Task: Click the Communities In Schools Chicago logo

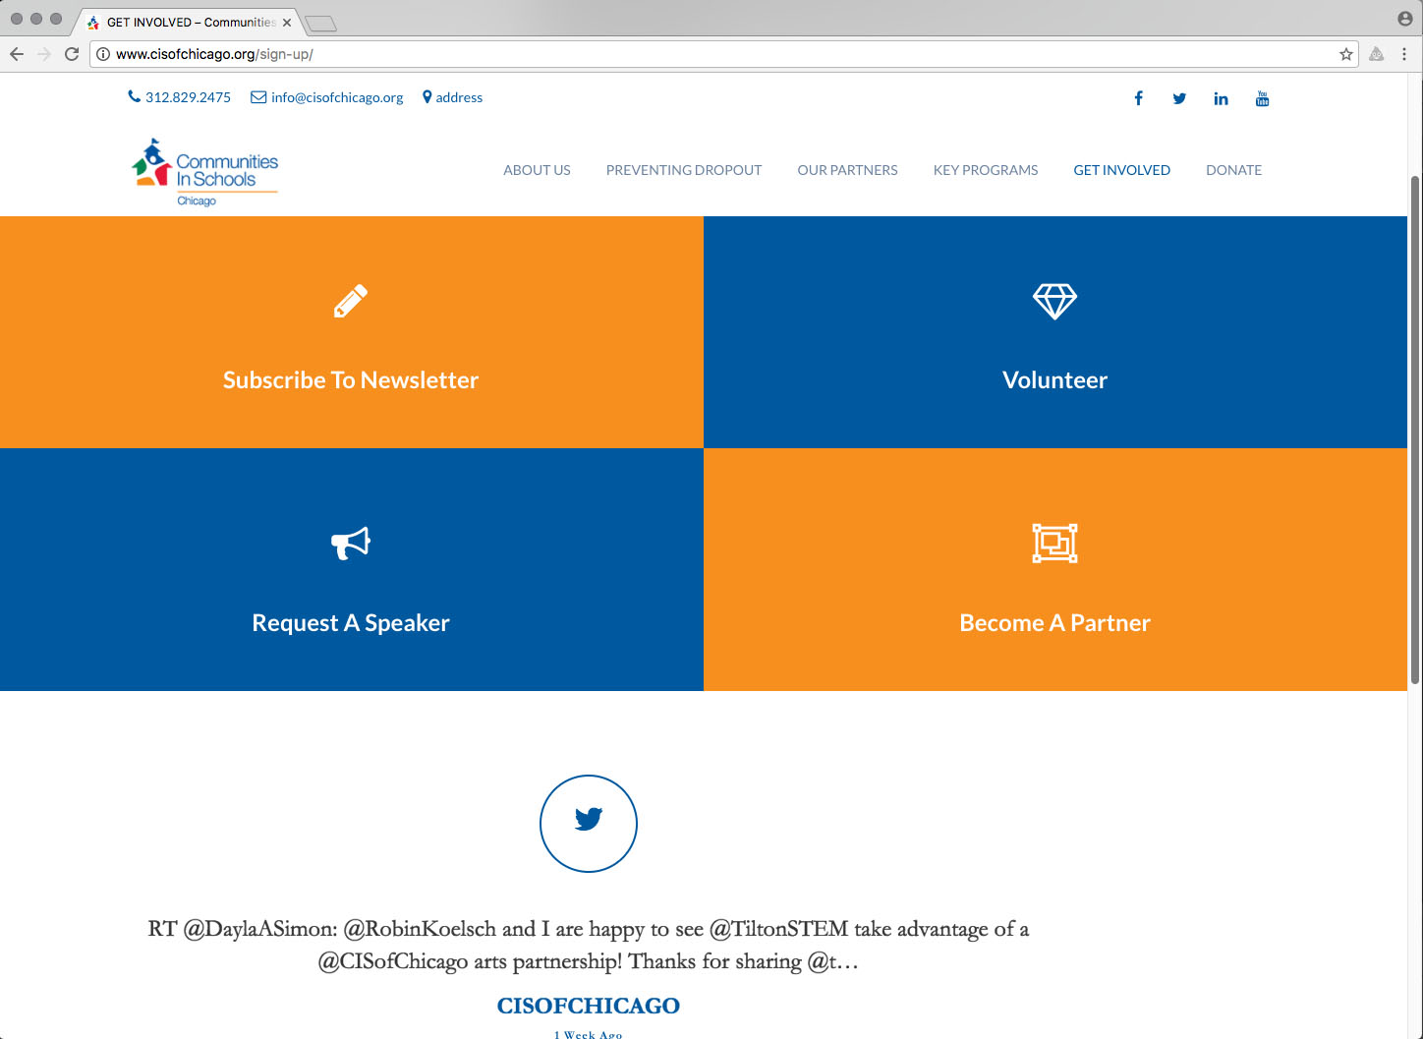Action: click(205, 172)
